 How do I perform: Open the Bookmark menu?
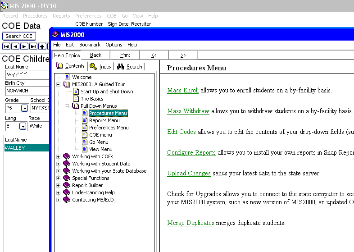point(90,45)
